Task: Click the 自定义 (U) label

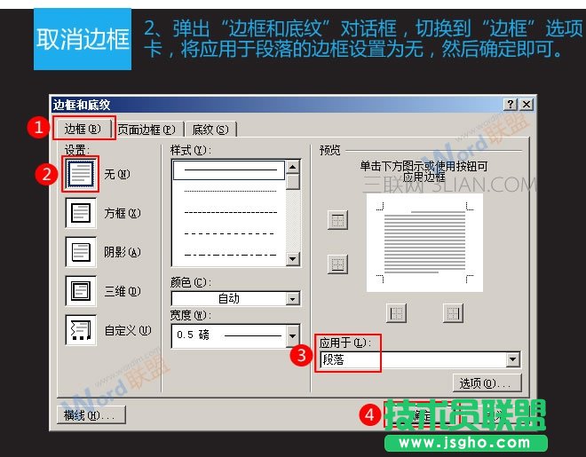Action: pos(128,330)
